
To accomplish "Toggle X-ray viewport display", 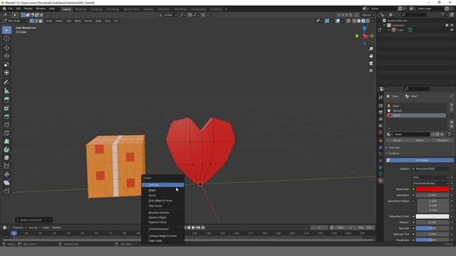I will (x=348, y=21).
